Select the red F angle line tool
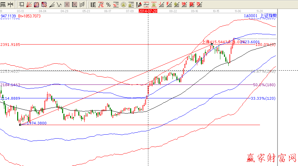Image resolution: width=298 pixels, height=166 pixels. pyautogui.click(x=169, y=5)
